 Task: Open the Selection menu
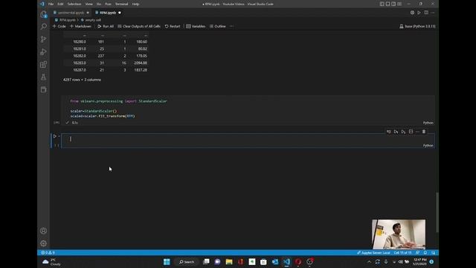click(x=74, y=4)
